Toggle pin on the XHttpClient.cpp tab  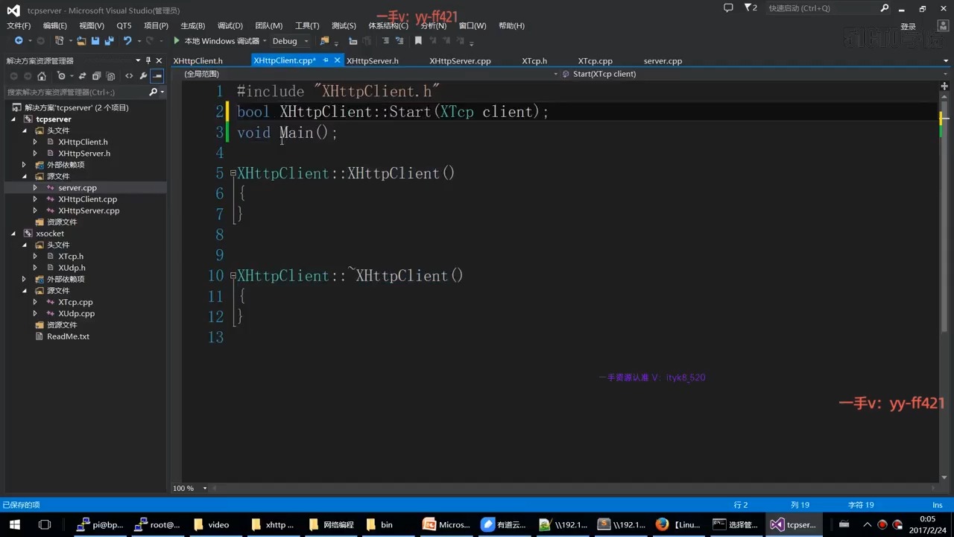tap(326, 60)
